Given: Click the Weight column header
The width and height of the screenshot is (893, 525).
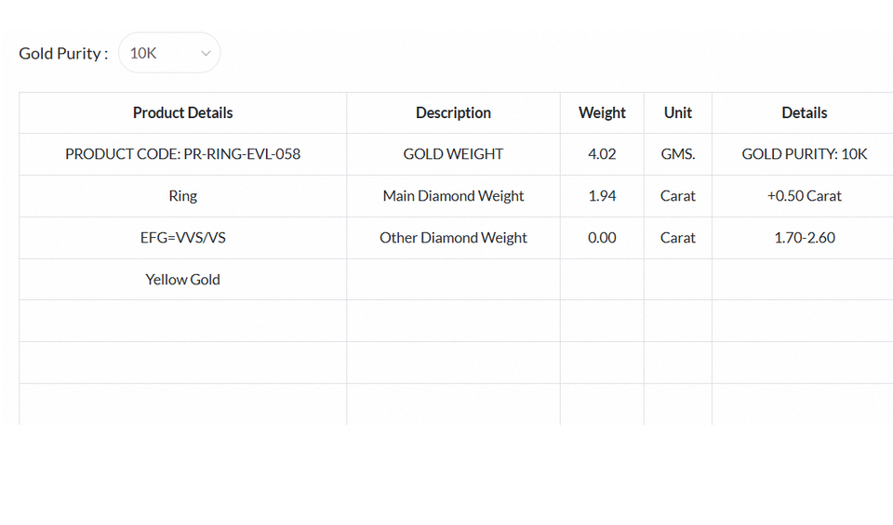Looking at the screenshot, I should [x=602, y=112].
